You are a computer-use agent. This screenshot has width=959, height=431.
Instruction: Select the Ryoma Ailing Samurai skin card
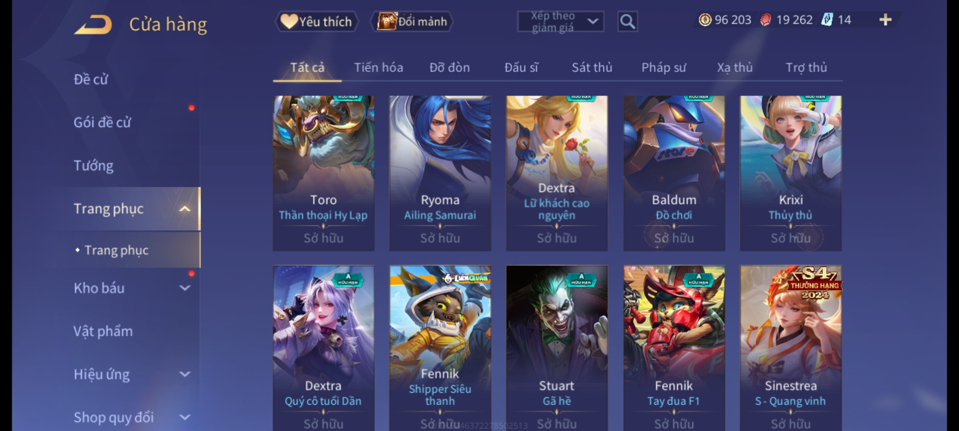(440, 173)
